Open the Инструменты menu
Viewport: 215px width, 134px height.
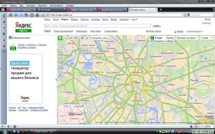click(56, 6)
